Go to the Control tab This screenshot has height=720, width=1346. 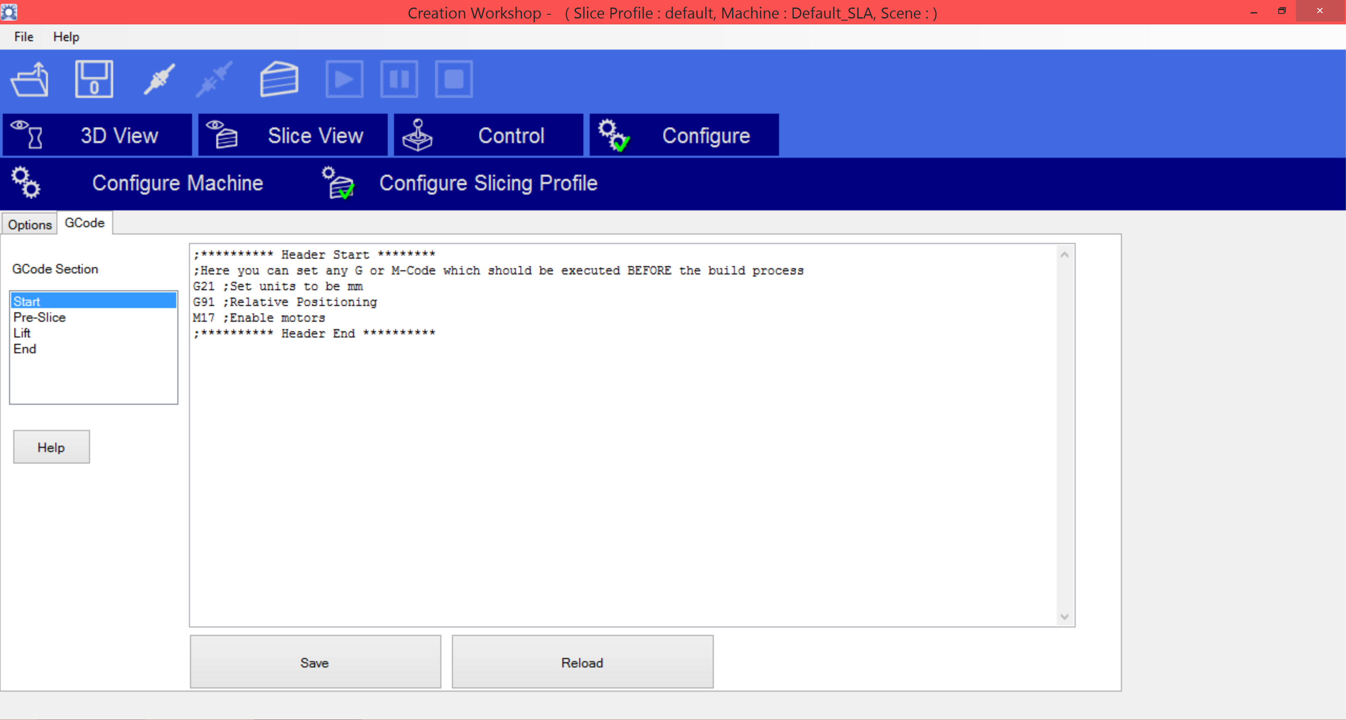488,135
